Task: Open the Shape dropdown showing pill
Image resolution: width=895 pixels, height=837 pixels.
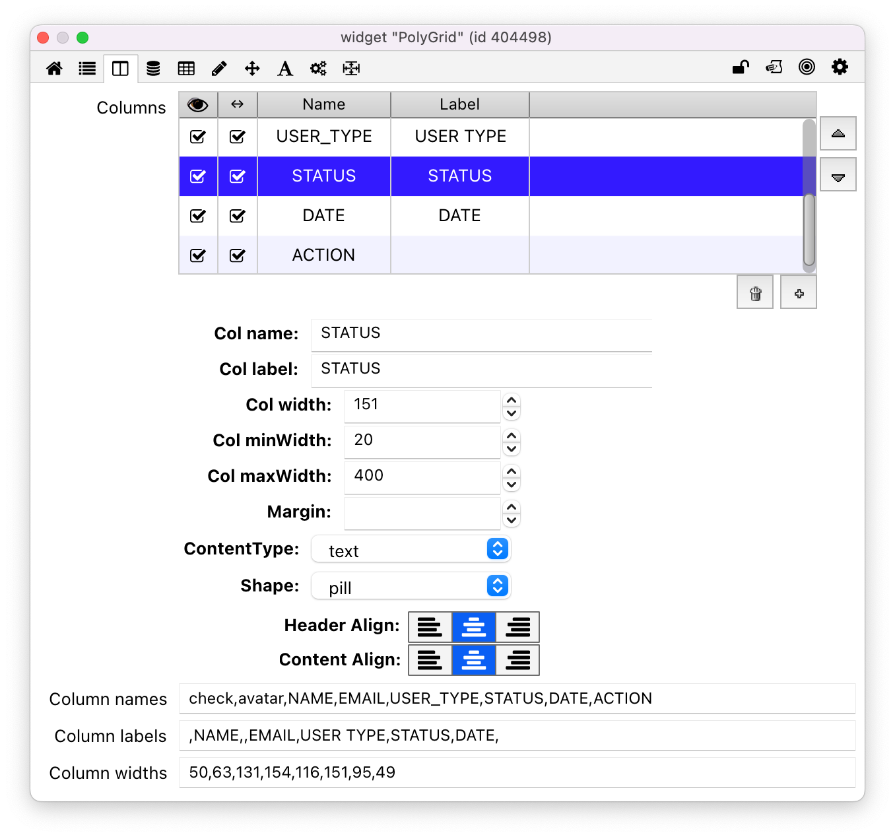Action: 411,586
